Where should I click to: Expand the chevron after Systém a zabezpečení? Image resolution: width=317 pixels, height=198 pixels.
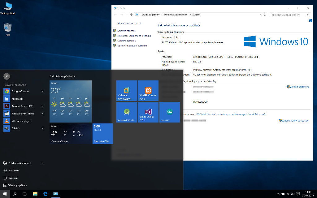coord(190,15)
